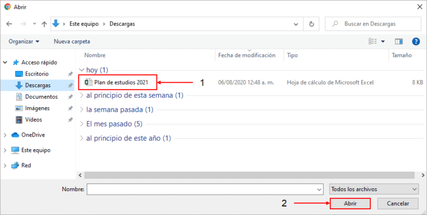Click the Cancelar button
The image size is (427, 215).
[398, 203]
